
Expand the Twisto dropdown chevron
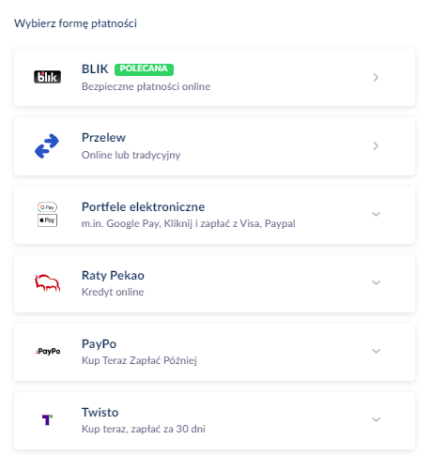[376, 419]
